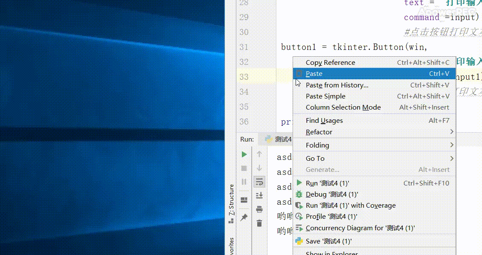Stop the running process square icon
Screen dimensions: 482x255
tap(244, 168)
